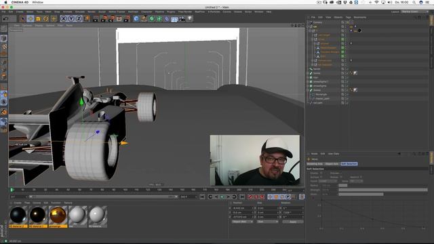Click the red Record Active Objects button
Viewport: 434px width, 244px height.
point(250,197)
